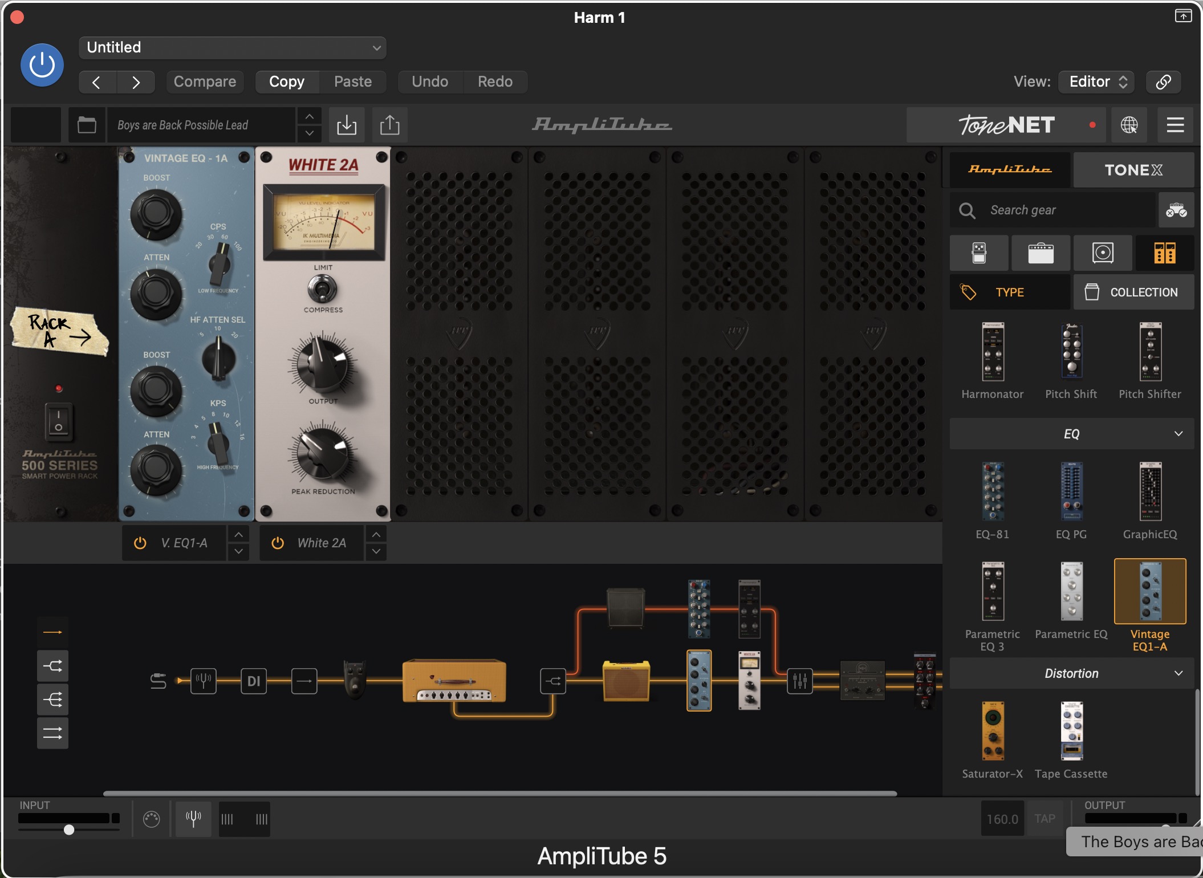Select the single serial routing icon
Image resolution: width=1203 pixels, height=878 pixels.
point(52,632)
